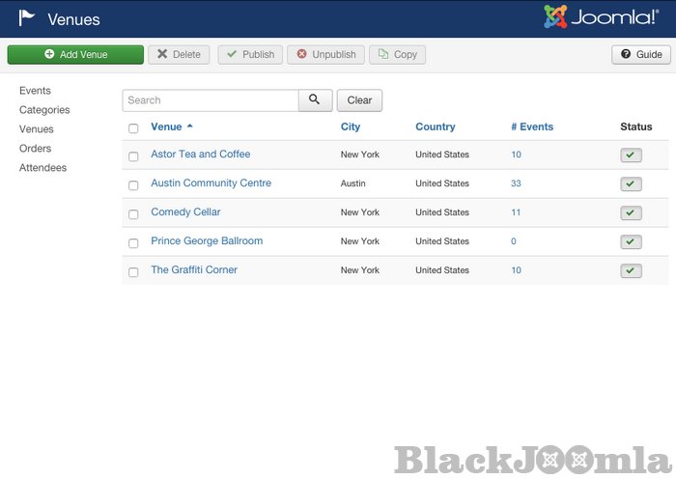Toggle status checkmark for Comedy Cellar
Screen dimensions: 676x479
(x=631, y=213)
